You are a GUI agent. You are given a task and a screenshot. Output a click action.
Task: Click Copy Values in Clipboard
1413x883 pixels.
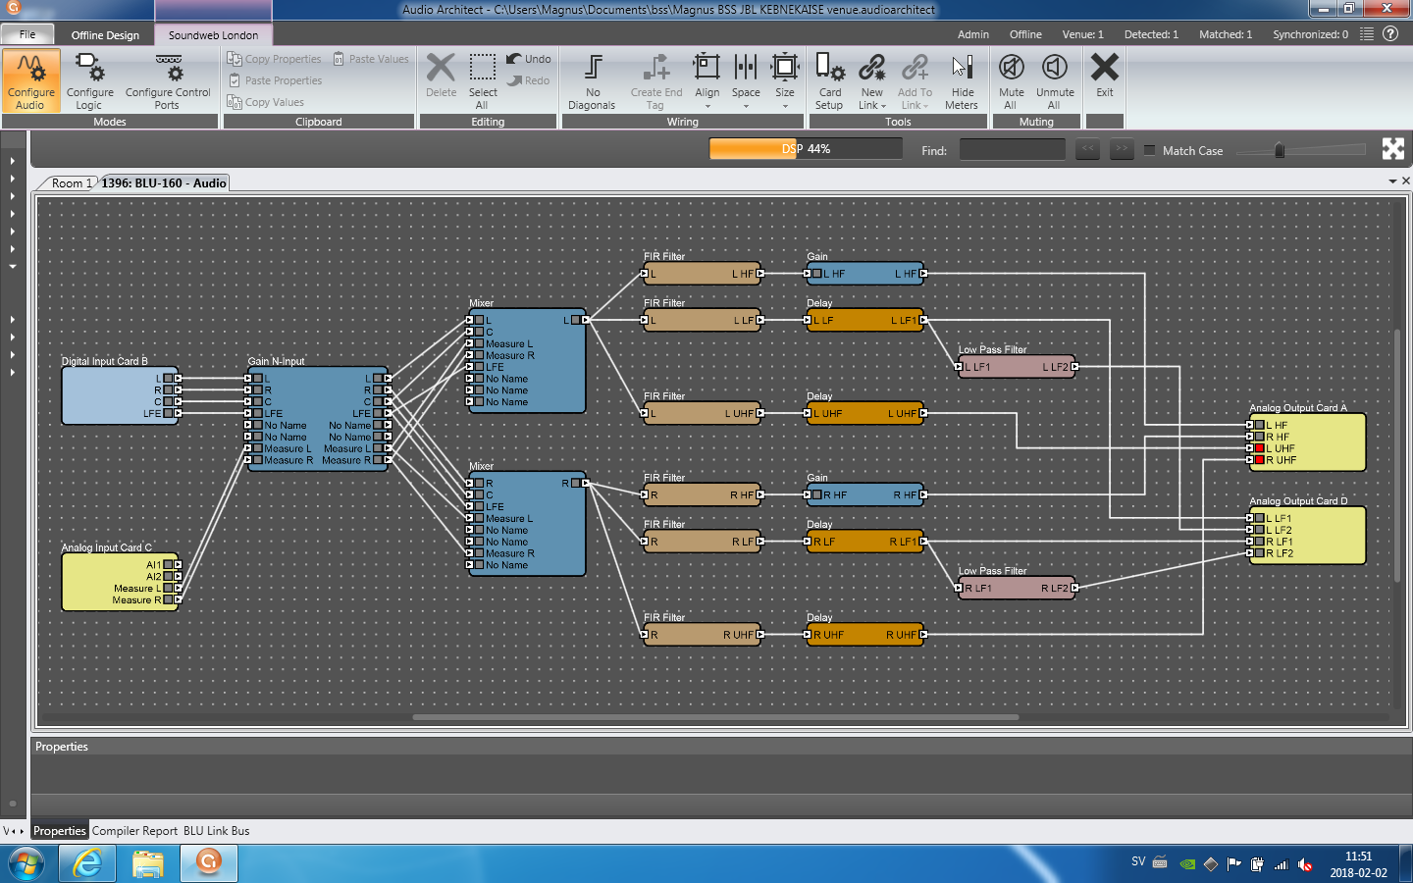tap(266, 102)
